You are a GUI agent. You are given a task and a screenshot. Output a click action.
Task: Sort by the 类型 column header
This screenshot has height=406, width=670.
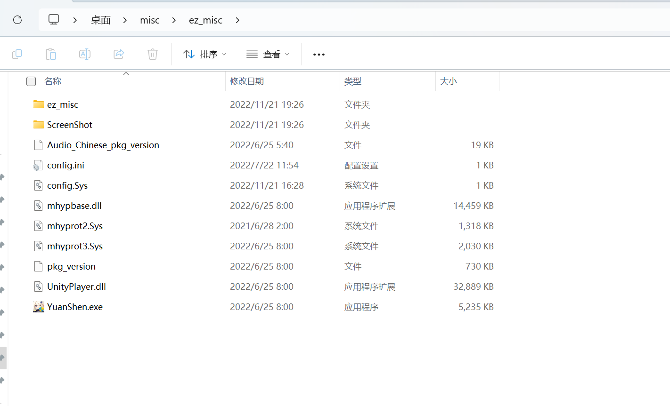353,81
